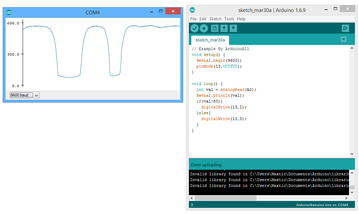359x214 pixels.
Task: Click the Serial.println(val) line
Action: click(220, 95)
